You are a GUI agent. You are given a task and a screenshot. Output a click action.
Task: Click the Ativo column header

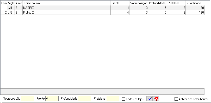click(18, 3)
